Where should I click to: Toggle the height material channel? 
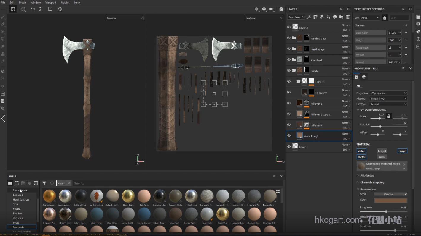click(382, 151)
